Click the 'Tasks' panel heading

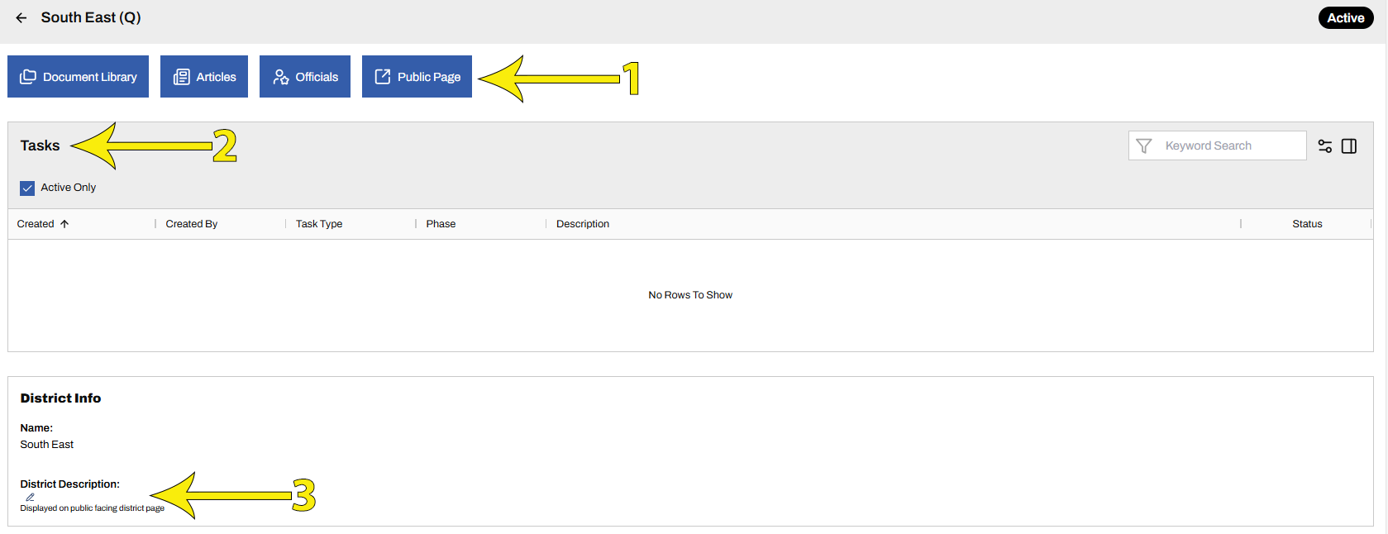click(x=40, y=145)
